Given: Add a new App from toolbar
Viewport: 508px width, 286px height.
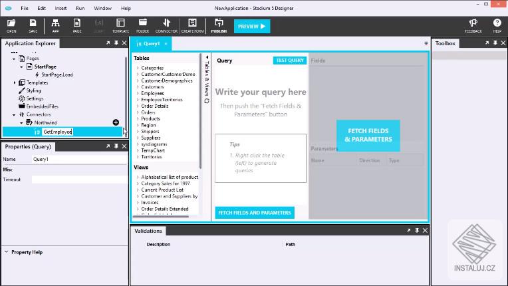Looking at the screenshot, I should point(55,26).
